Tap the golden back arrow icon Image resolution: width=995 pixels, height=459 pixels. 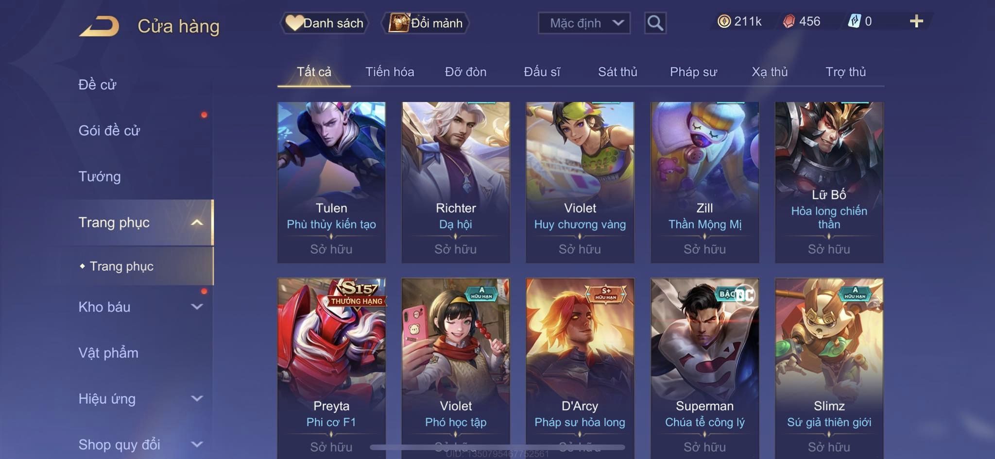pyautogui.click(x=100, y=26)
